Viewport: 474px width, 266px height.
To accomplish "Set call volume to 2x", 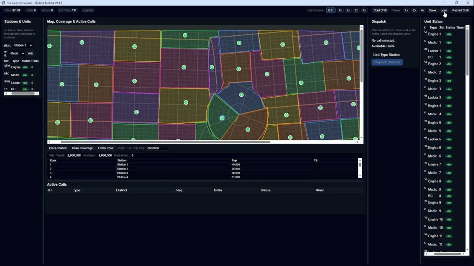I will tap(348, 10).
